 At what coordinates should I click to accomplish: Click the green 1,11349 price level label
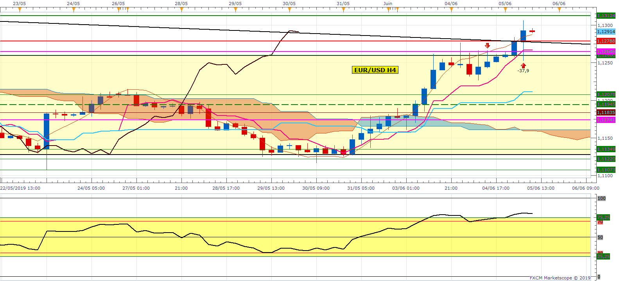pos(606,149)
